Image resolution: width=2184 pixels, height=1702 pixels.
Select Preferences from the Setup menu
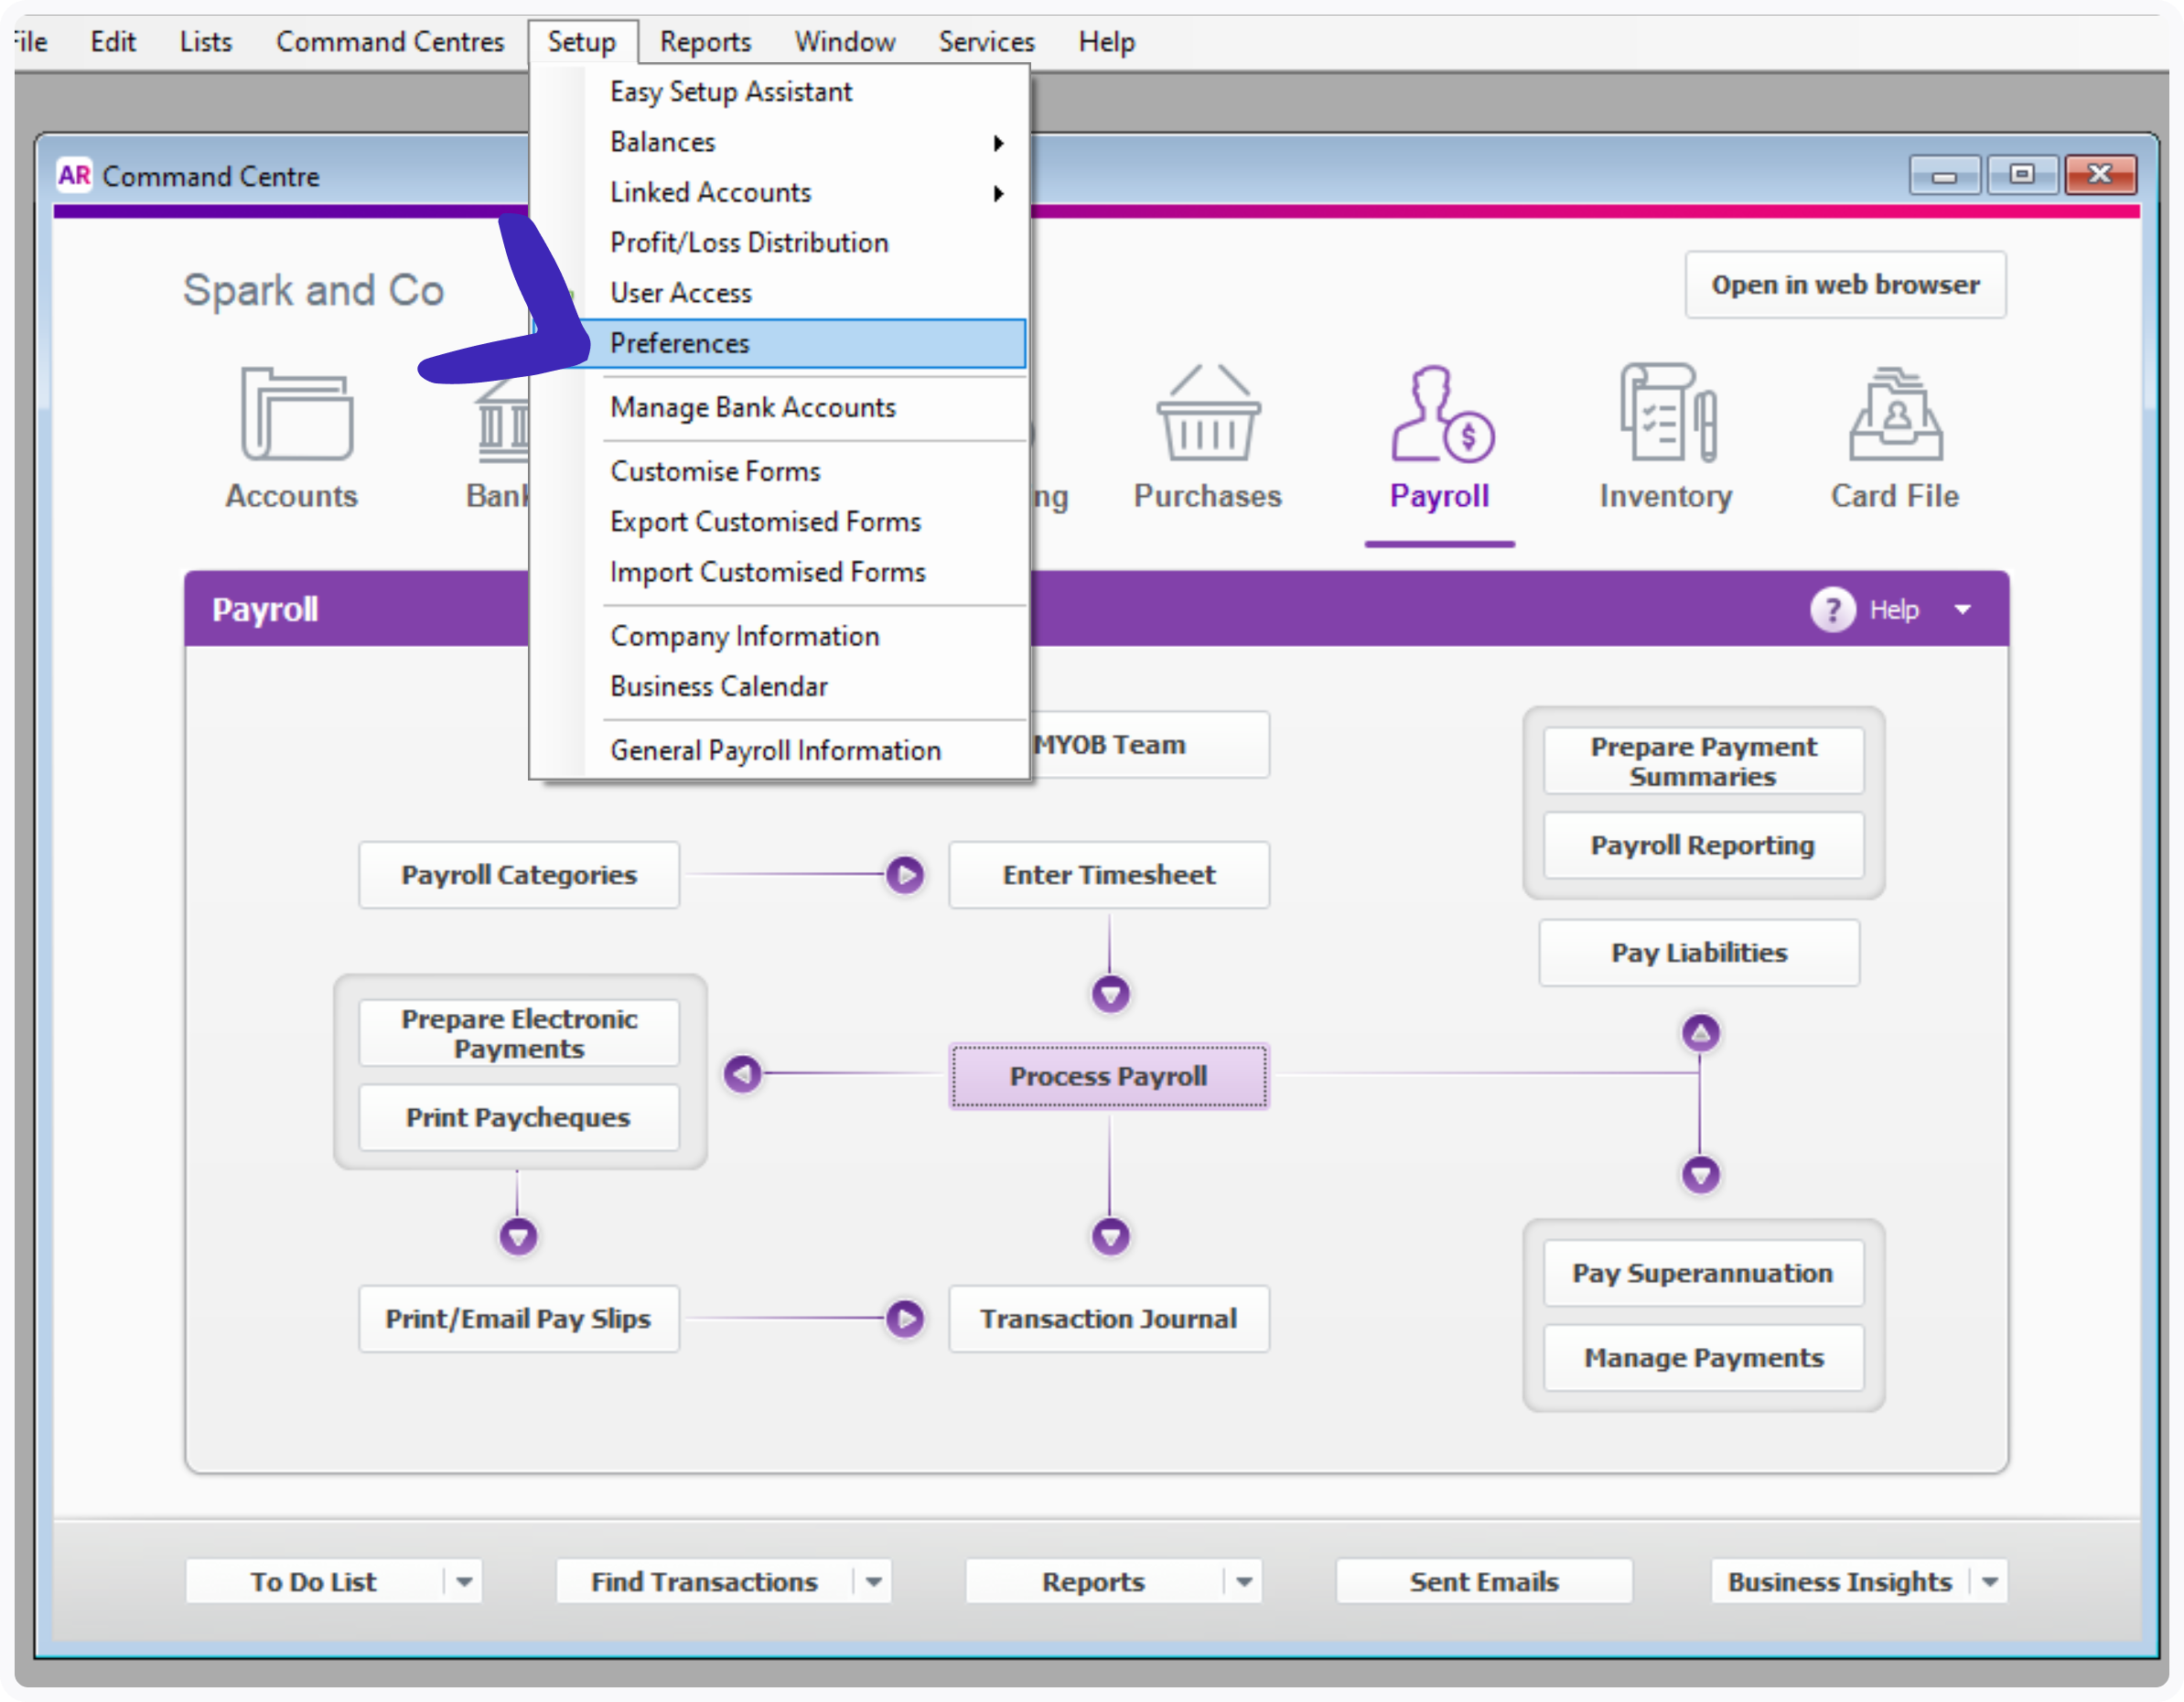coord(679,343)
